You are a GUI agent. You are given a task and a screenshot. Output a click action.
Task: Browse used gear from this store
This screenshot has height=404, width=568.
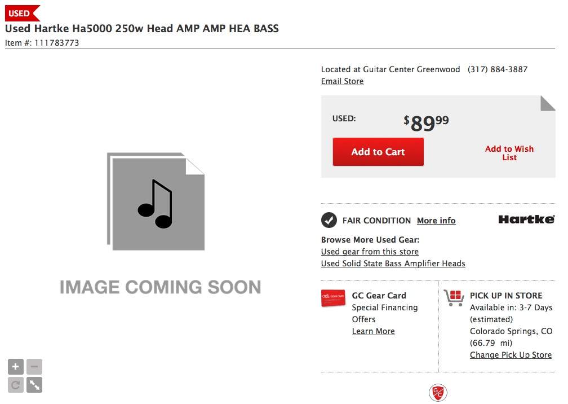point(370,252)
